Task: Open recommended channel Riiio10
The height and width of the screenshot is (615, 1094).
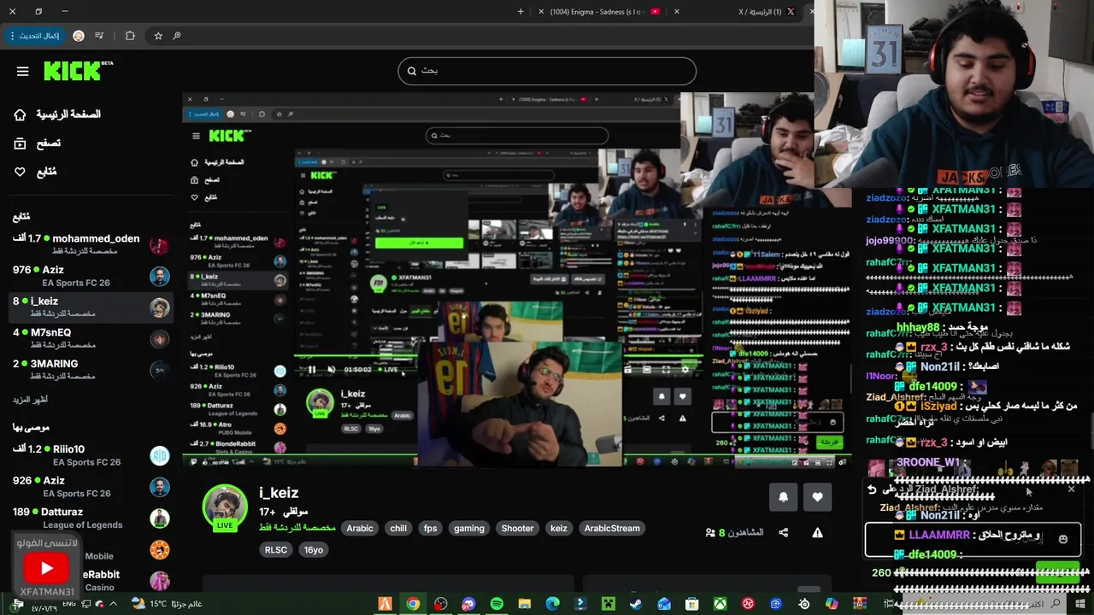Action: pos(90,455)
